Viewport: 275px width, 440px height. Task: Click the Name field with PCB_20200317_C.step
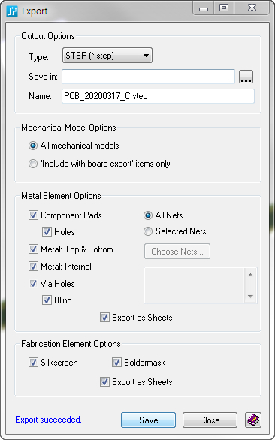point(158,96)
